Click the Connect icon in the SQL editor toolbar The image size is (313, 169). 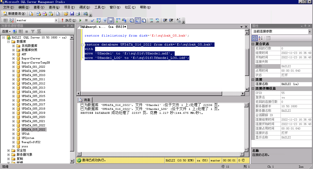pyautogui.click(x=6, y=20)
